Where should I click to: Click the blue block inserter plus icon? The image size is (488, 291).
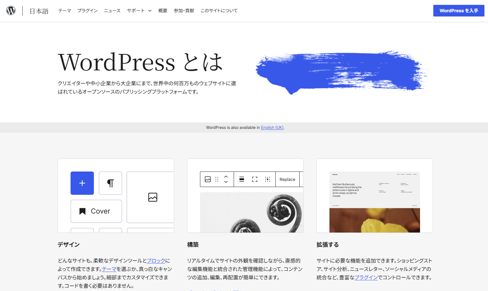[82, 183]
